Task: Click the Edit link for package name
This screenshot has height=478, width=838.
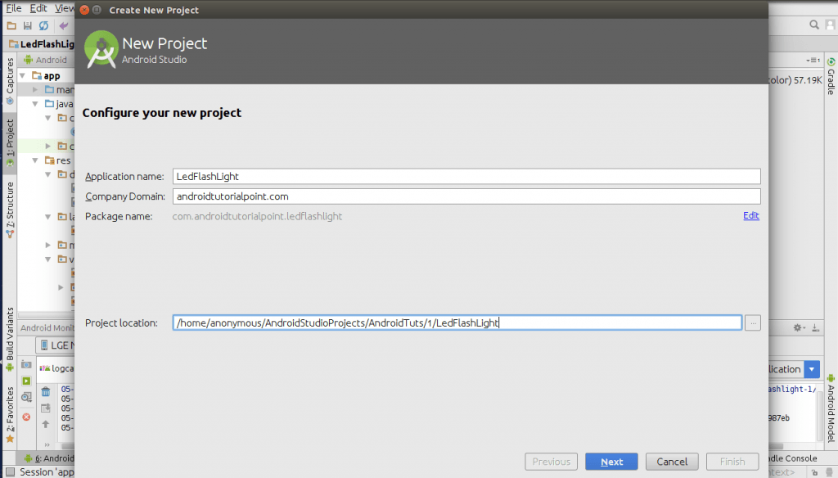Action: (751, 215)
